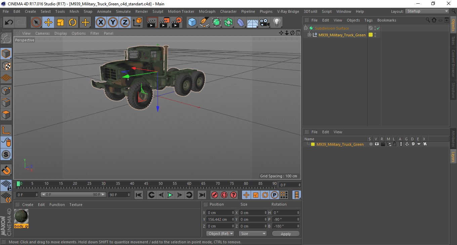
Task: Activate the Move tool in top toolbar
Action: tap(48, 23)
